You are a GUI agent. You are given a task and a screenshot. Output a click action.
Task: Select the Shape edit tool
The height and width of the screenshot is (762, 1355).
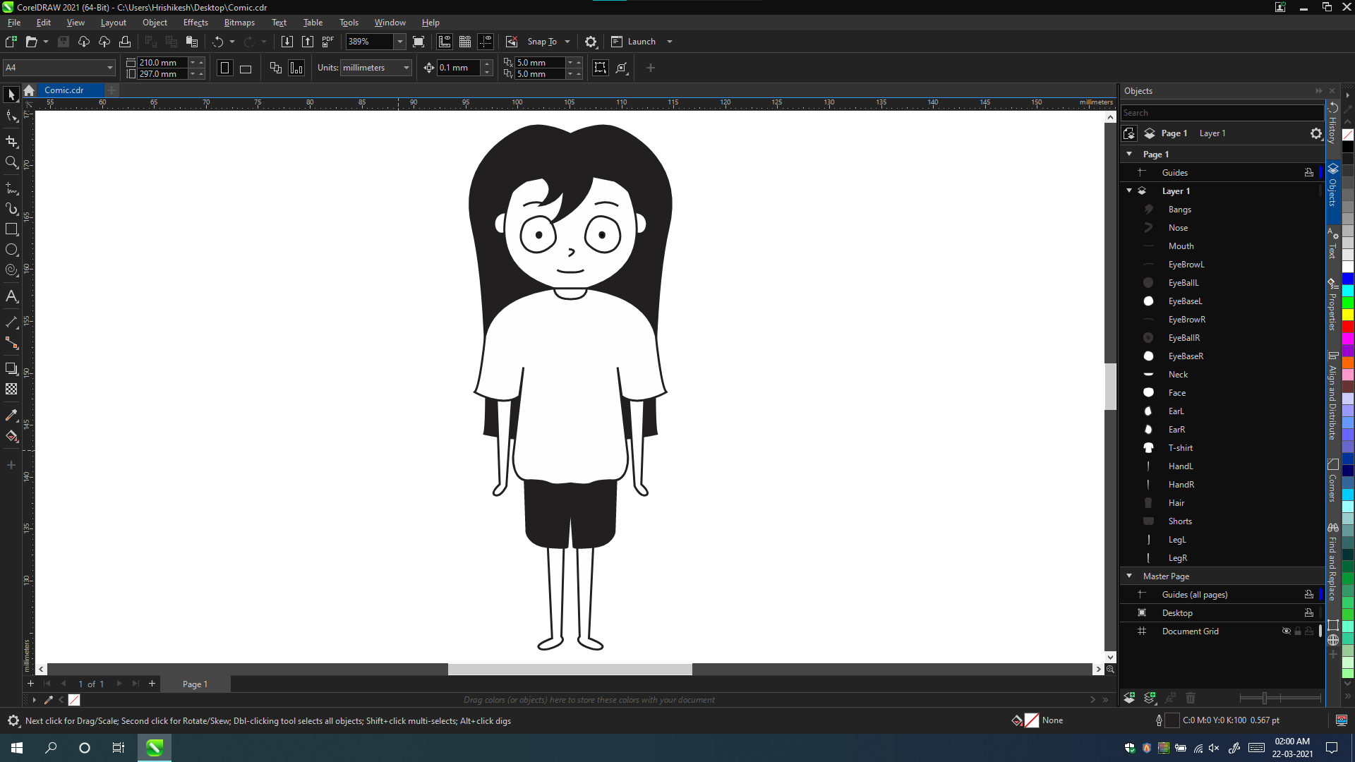pos(11,117)
